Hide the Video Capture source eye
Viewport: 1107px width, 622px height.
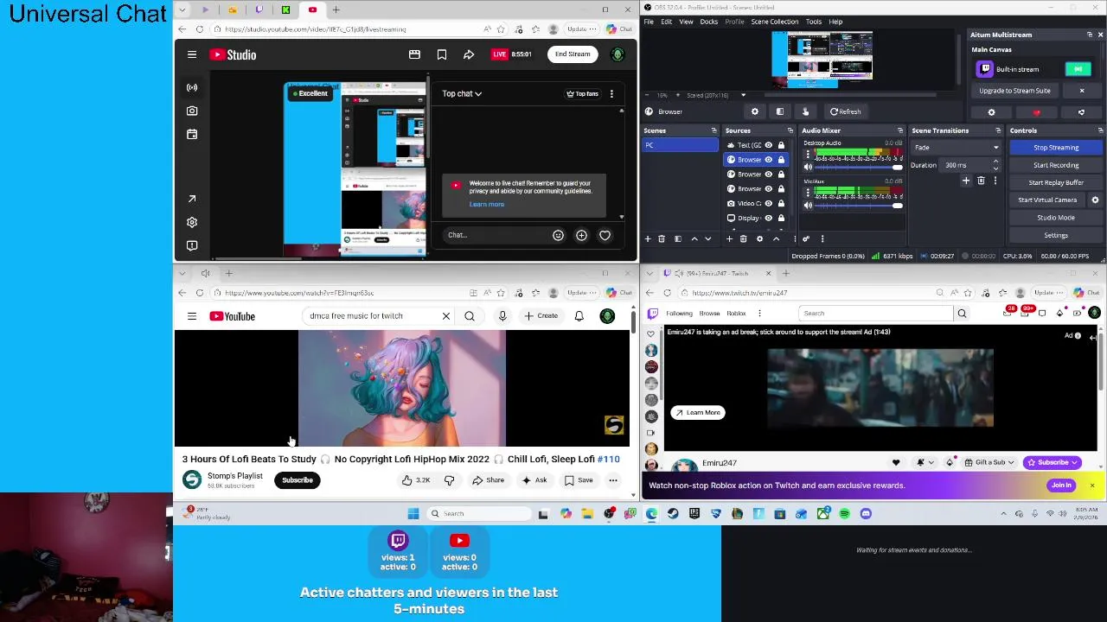(768, 203)
